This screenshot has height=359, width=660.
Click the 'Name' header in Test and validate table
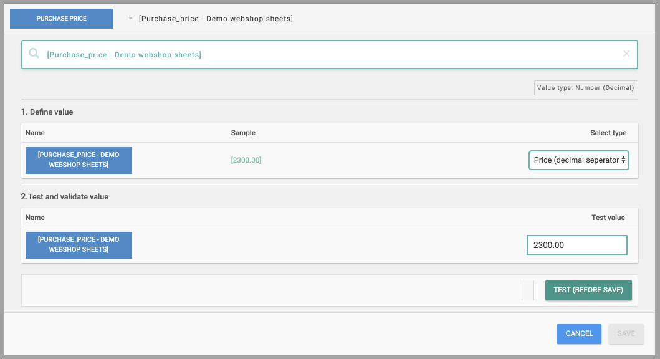[35, 218]
